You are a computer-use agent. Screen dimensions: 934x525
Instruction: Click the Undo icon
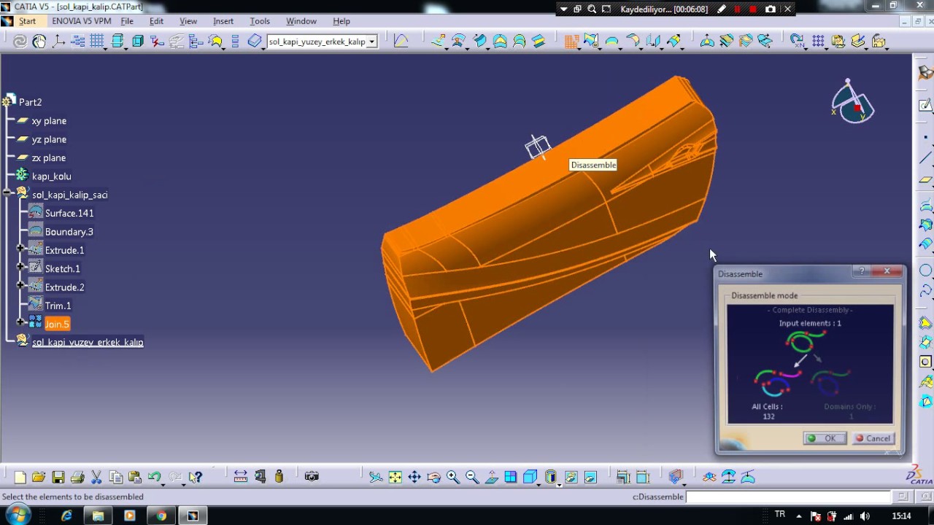154,477
